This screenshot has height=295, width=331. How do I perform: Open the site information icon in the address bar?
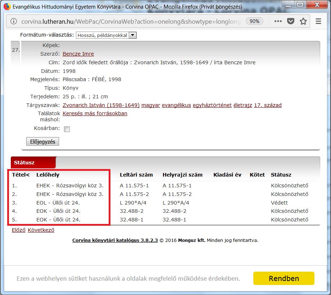pos(14,21)
